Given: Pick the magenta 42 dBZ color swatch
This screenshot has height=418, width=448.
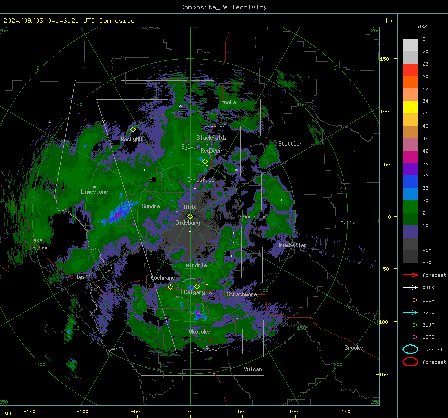Looking at the screenshot, I should (x=410, y=157).
